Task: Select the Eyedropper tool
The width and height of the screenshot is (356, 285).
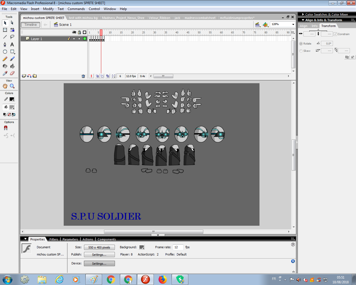Action: 5,73
